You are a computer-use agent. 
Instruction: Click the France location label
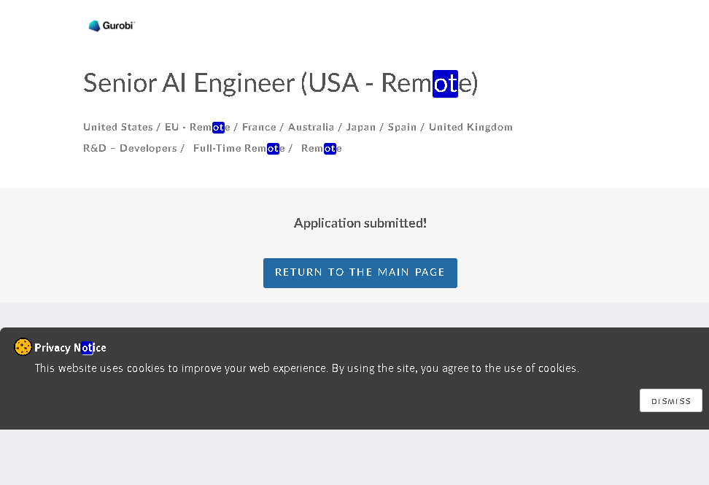coord(259,127)
